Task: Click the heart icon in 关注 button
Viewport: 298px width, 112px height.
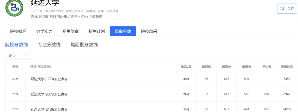Action: pos(282,9)
